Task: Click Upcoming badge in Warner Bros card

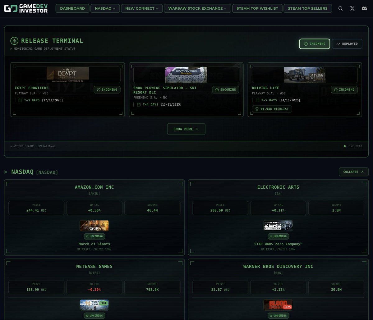Action: (x=278, y=316)
